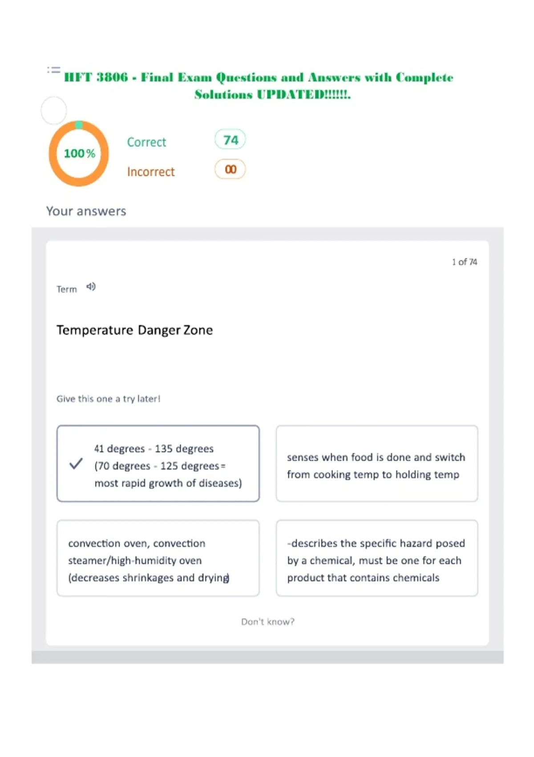Click the list menu icon beside the title
Viewport: 534px width, 757px height.
pyautogui.click(x=53, y=70)
